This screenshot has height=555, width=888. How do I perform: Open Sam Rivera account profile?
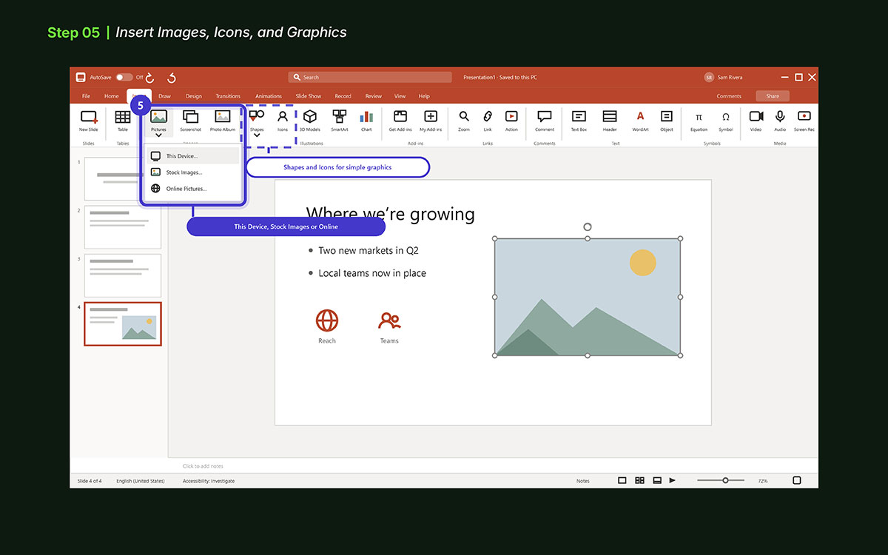(724, 77)
